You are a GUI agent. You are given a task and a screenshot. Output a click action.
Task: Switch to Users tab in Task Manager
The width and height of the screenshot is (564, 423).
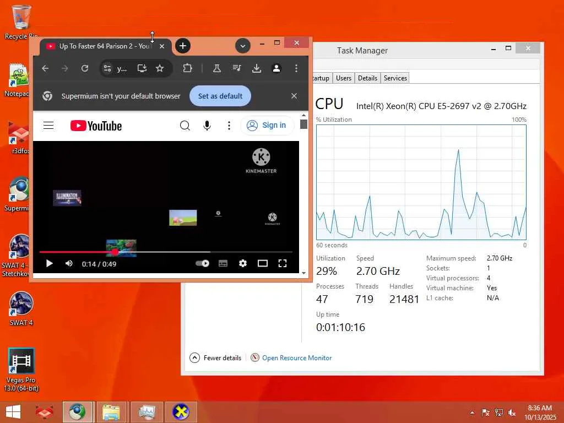point(344,78)
